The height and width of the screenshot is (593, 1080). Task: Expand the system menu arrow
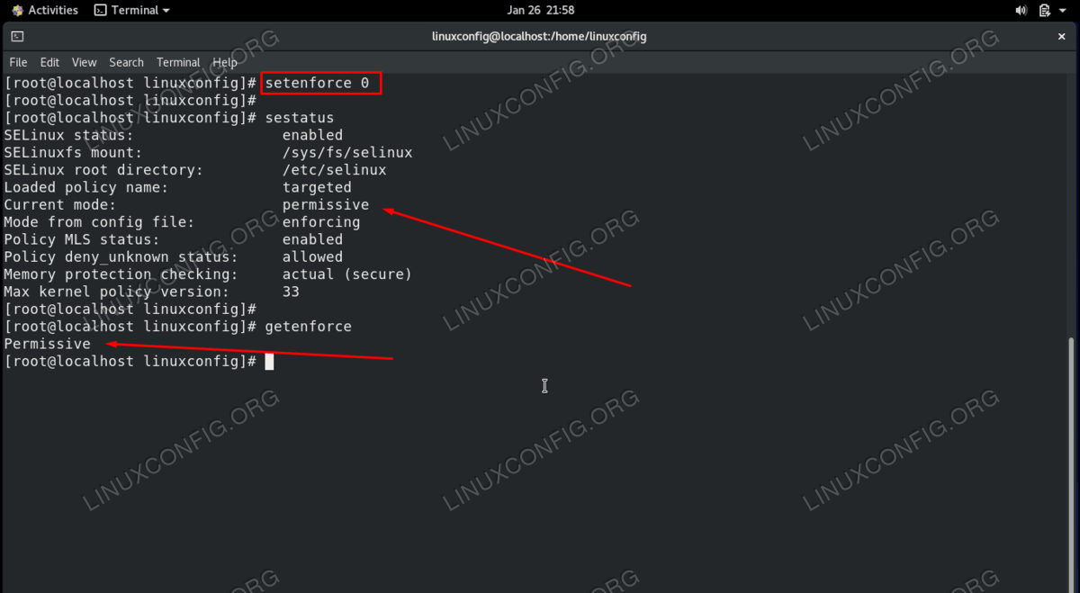tap(1064, 11)
